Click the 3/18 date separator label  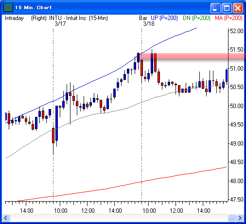coord(149,24)
